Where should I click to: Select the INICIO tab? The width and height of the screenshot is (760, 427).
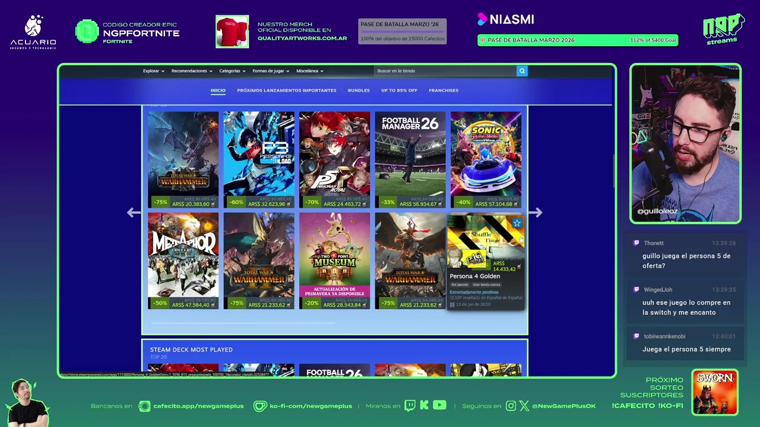(218, 91)
